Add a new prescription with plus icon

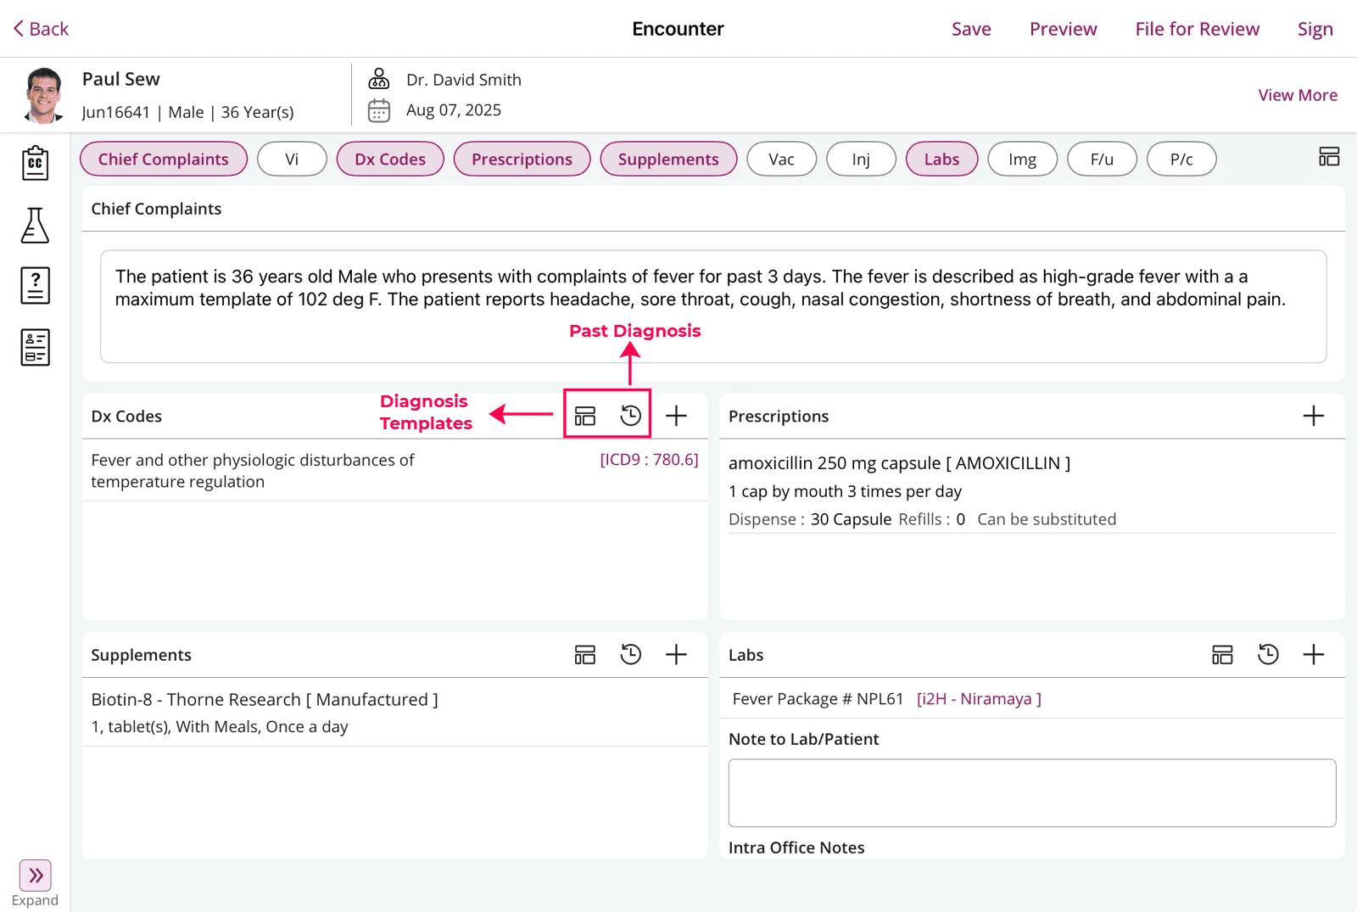(x=1313, y=416)
